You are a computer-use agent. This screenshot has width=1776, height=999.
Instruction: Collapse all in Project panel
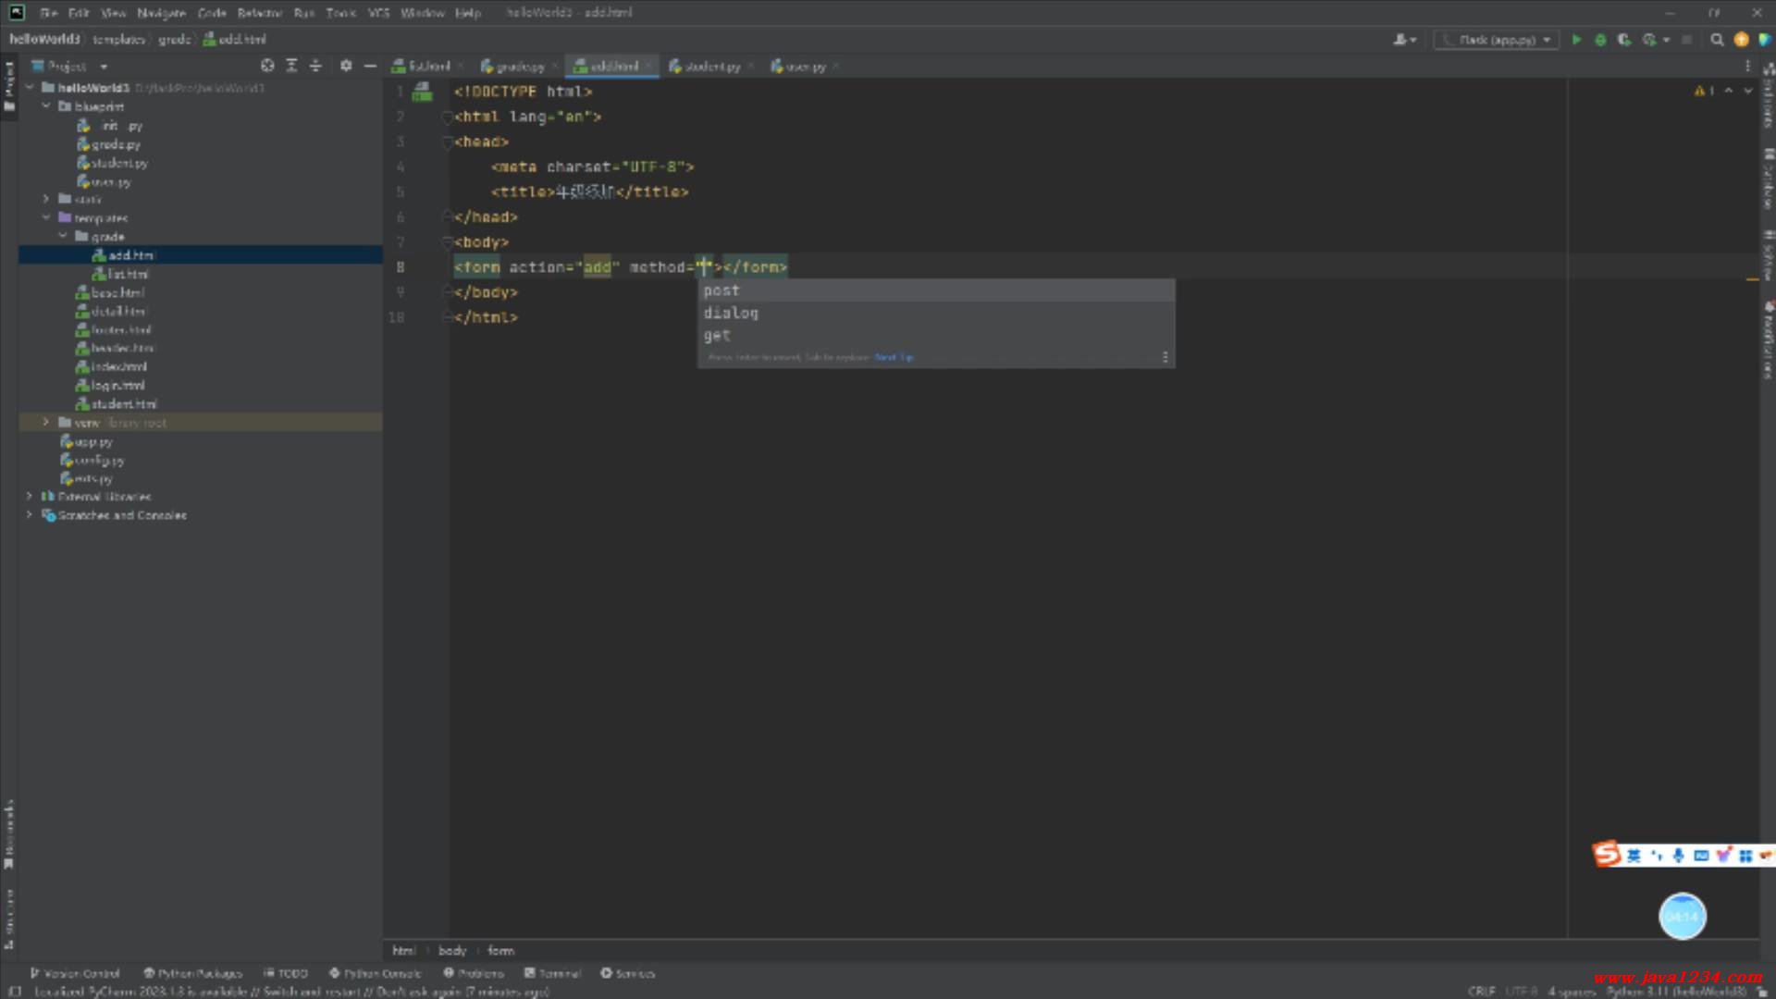pos(315,66)
